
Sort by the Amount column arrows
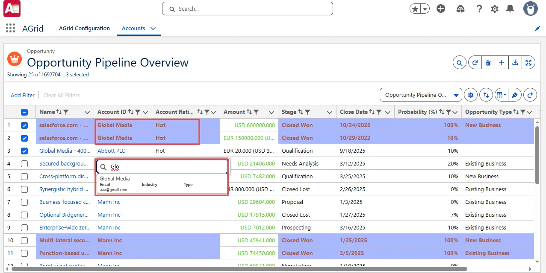pyautogui.click(x=249, y=112)
